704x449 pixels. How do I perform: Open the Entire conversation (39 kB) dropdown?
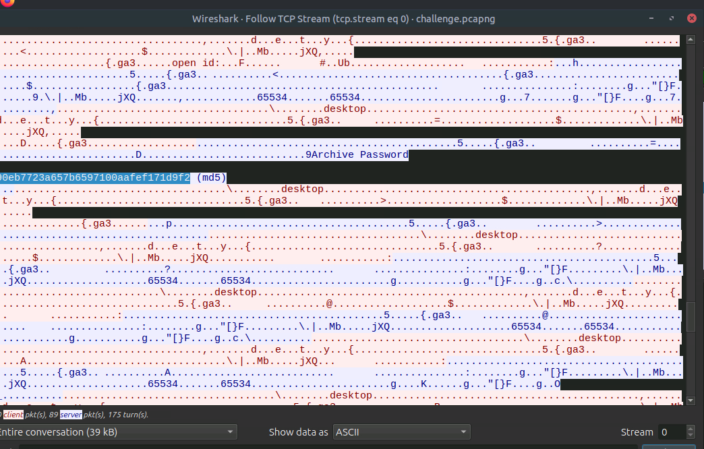click(117, 431)
